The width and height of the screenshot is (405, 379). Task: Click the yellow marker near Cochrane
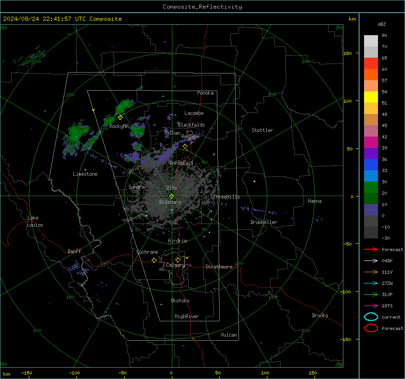[x=154, y=260]
